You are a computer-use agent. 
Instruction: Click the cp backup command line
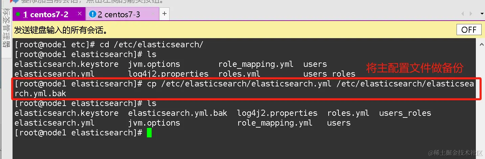(237, 84)
